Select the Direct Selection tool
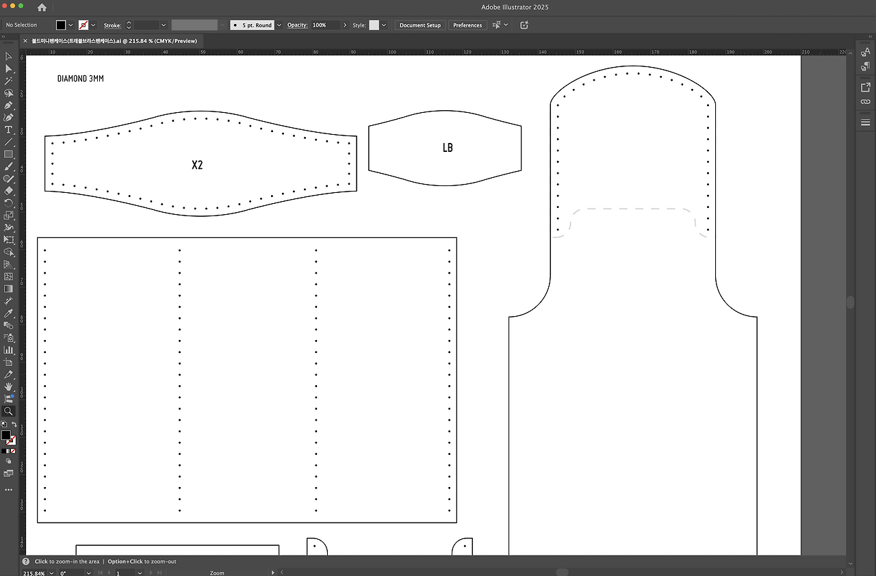The width and height of the screenshot is (876, 576). [x=9, y=69]
